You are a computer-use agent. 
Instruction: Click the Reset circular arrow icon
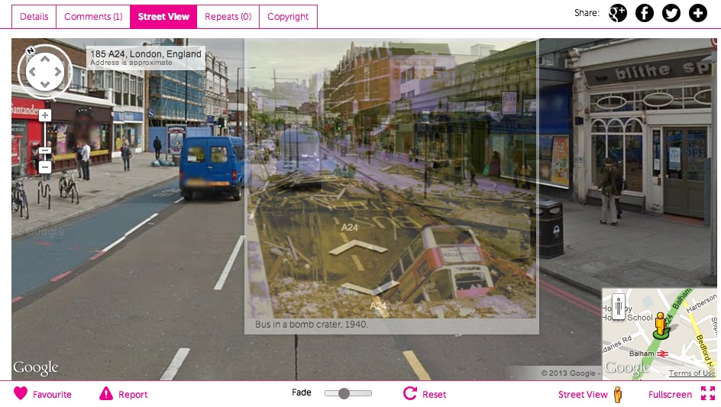point(409,393)
